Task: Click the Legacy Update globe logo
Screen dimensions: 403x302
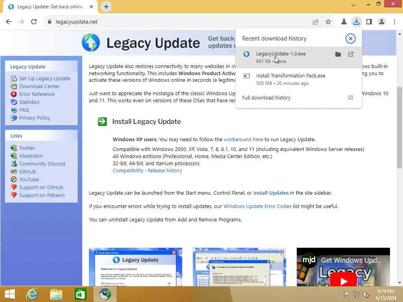Action: tap(91, 42)
